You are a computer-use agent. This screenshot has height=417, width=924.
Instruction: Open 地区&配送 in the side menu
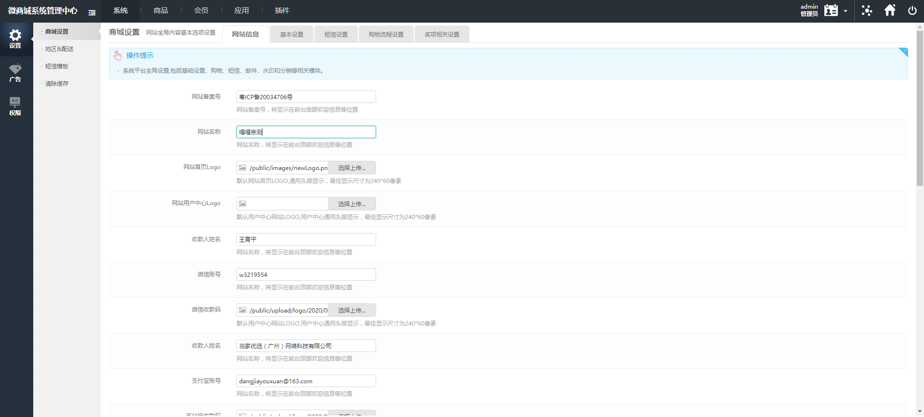[59, 49]
